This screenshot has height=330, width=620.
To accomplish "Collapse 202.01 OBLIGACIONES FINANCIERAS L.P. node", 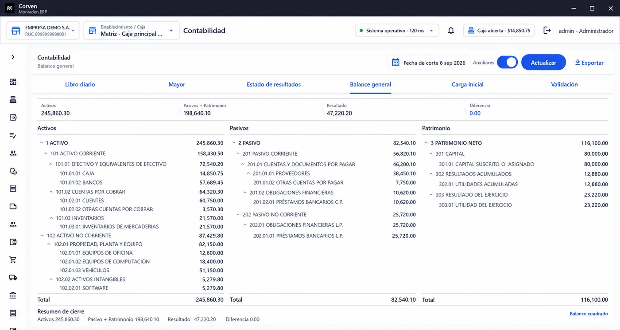I will (x=245, y=225).
